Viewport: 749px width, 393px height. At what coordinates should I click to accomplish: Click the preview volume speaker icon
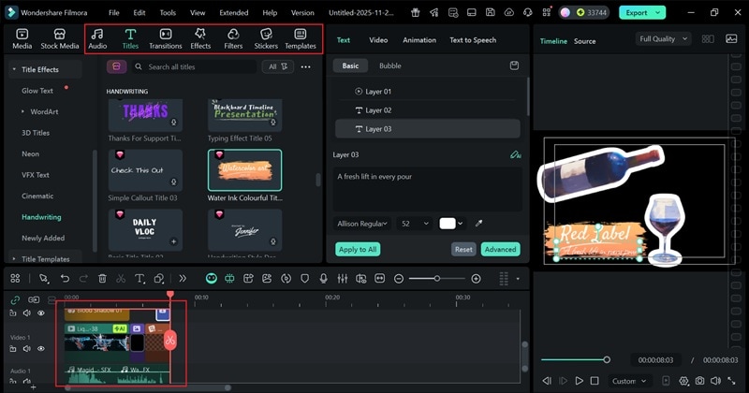[x=715, y=381]
